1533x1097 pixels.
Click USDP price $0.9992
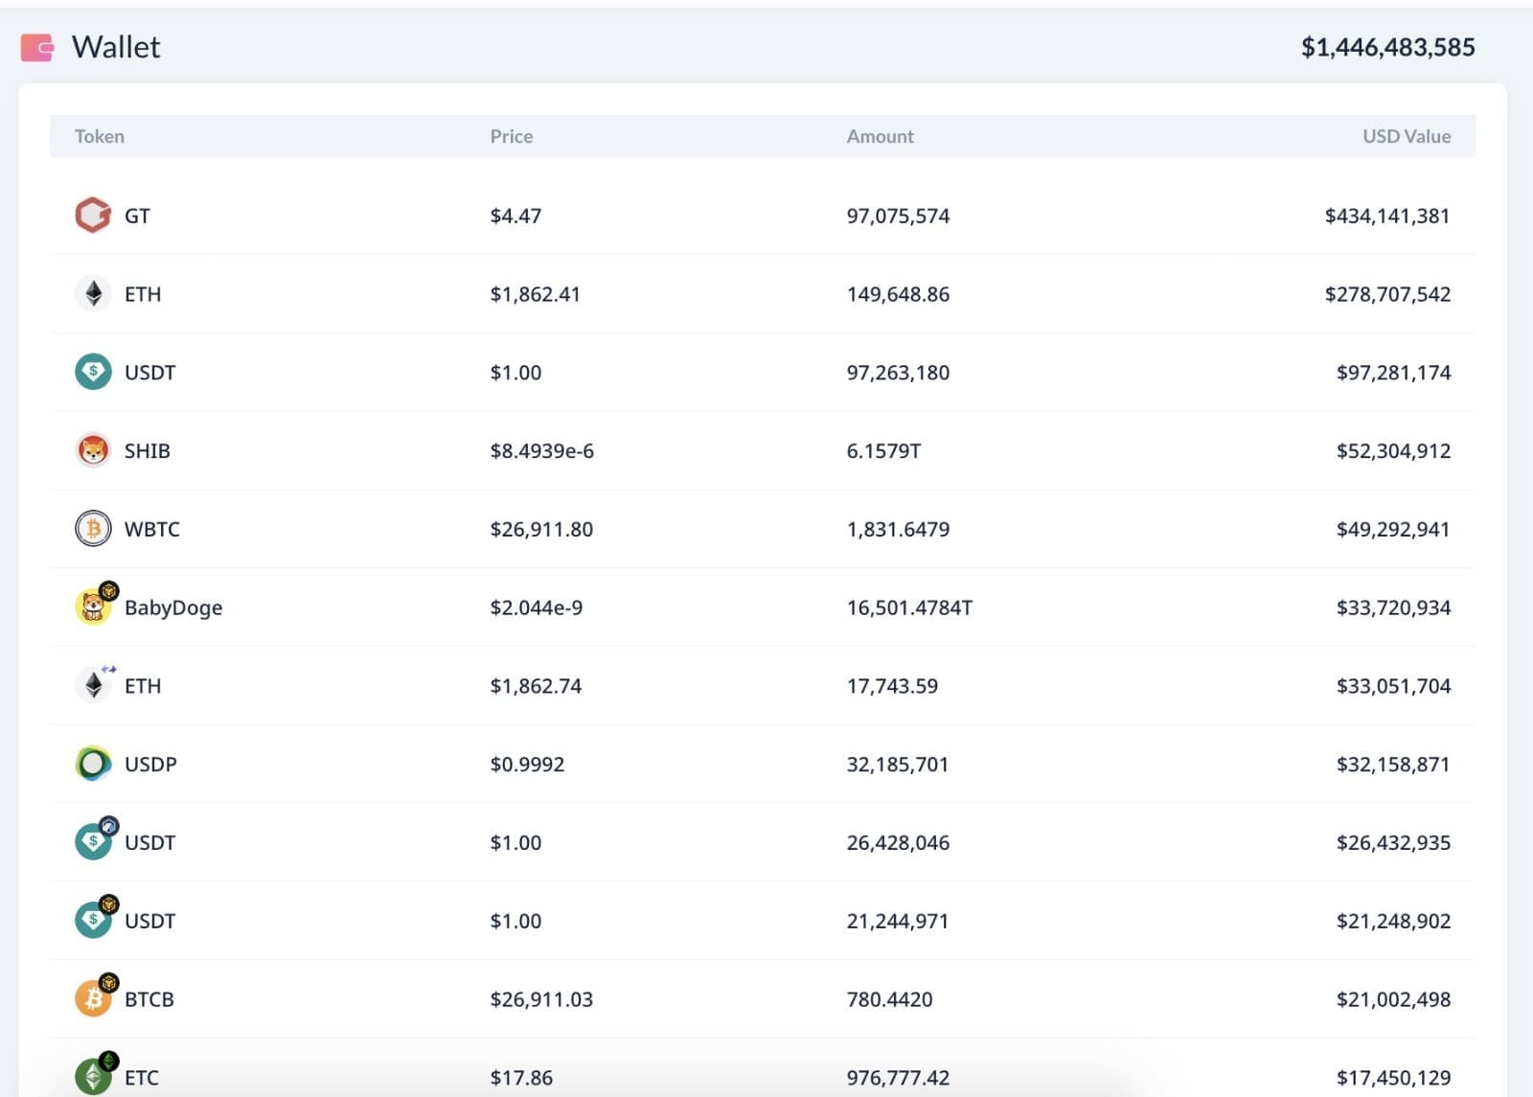pos(527,765)
